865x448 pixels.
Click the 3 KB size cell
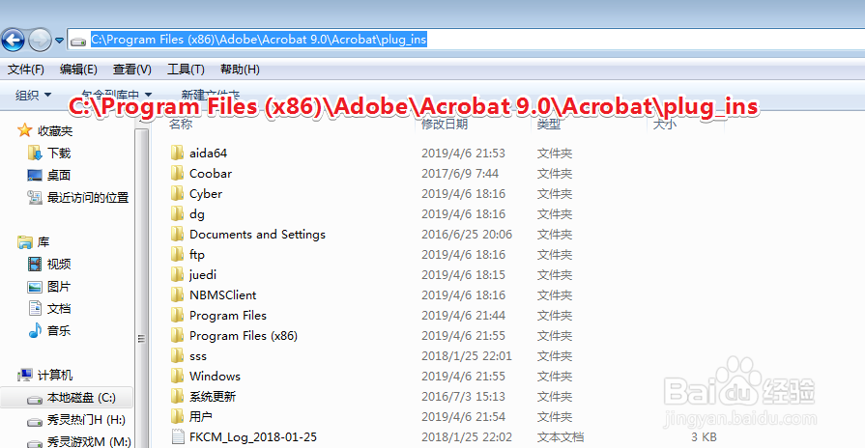click(x=704, y=437)
